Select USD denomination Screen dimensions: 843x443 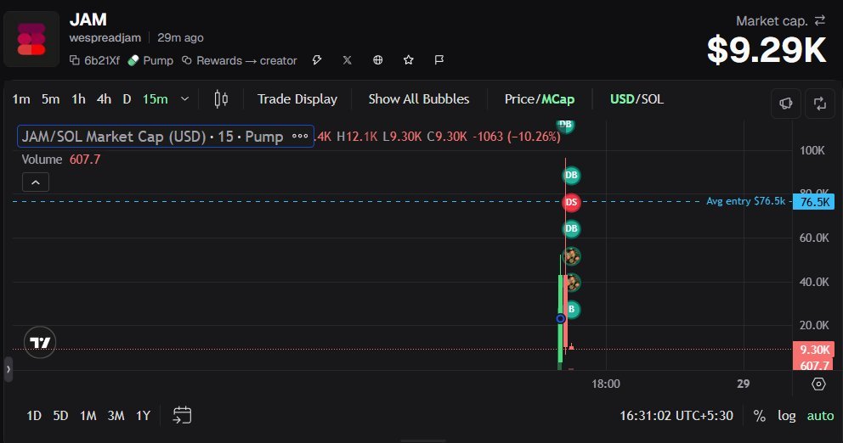(x=622, y=98)
